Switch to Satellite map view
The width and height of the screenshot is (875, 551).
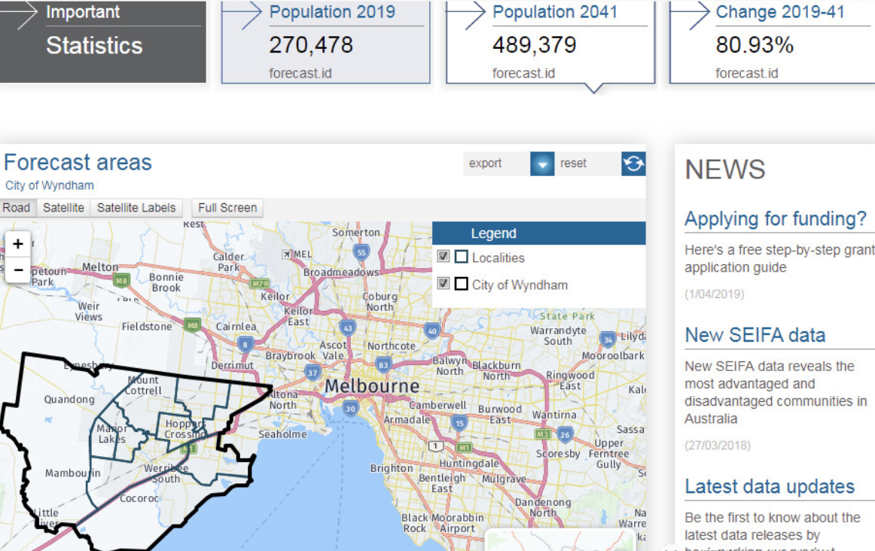pos(63,208)
